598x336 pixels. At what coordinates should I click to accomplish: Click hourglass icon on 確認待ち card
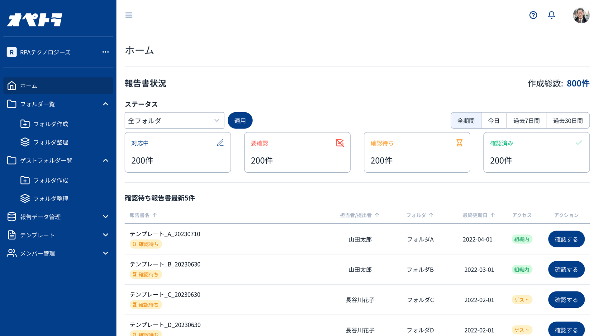tap(459, 143)
